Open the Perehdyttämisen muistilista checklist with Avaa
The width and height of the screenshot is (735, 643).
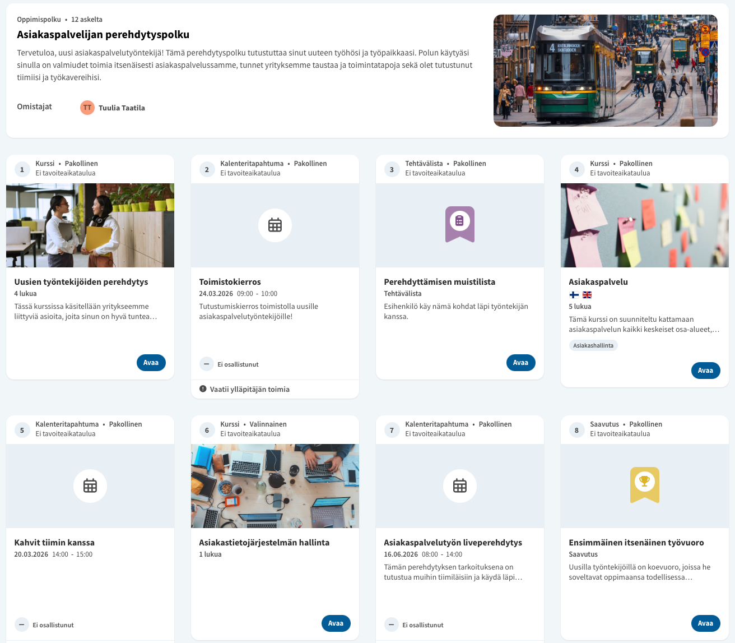click(521, 363)
